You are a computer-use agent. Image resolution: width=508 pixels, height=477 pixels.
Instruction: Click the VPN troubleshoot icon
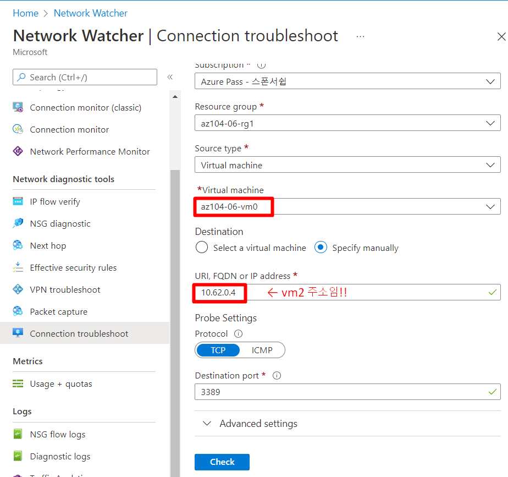click(x=18, y=289)
